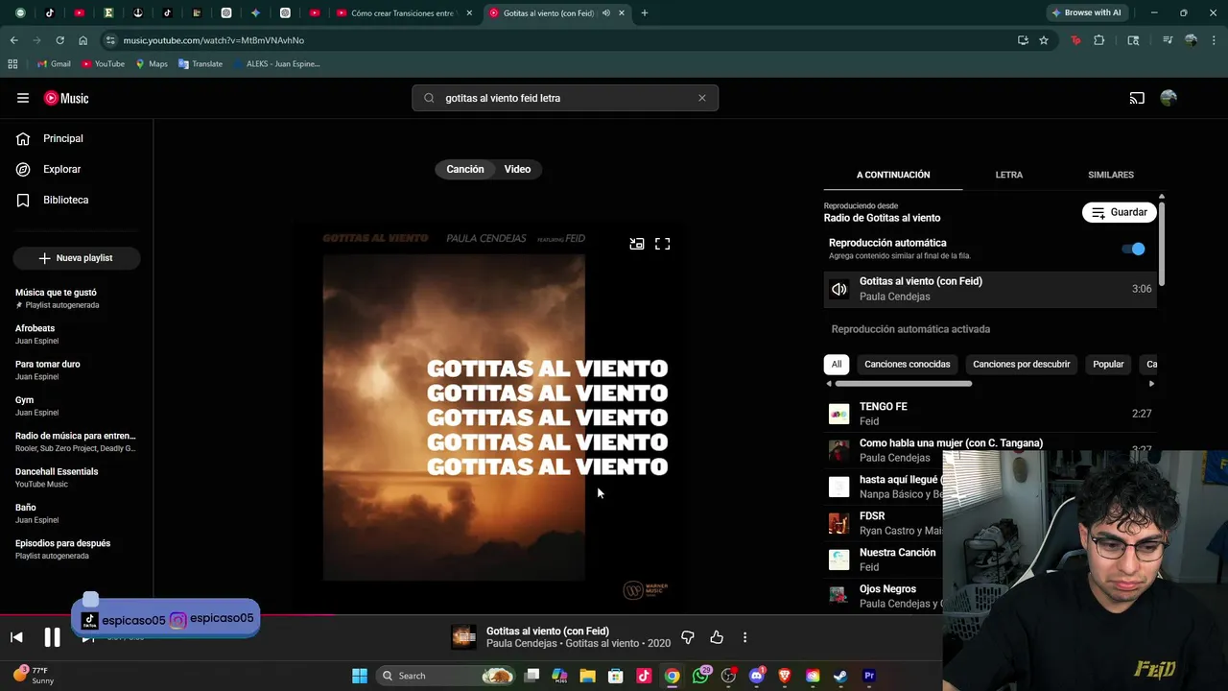Screen dimensions: 1228x691
Task: Filter by Canciones conocidas
Action: click(x=907, y=365)
